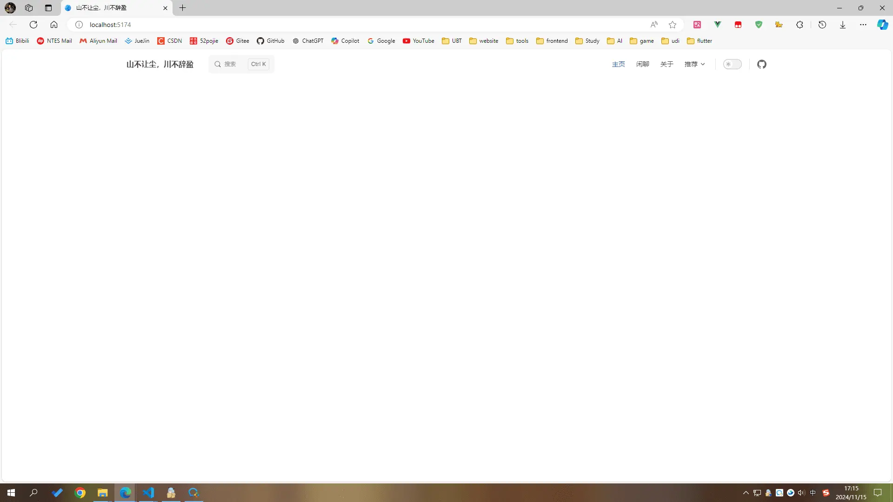Refresh the page with the reload icon
The height and width of the screenshot is (502, 893).
click(x=33, y=25)
